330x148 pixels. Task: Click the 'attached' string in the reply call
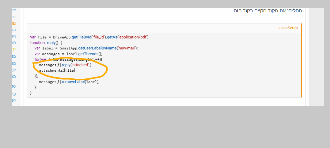(81, 65)
